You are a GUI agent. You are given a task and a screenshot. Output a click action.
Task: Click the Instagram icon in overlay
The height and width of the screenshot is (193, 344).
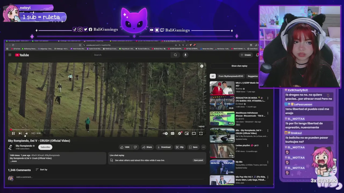80,29
